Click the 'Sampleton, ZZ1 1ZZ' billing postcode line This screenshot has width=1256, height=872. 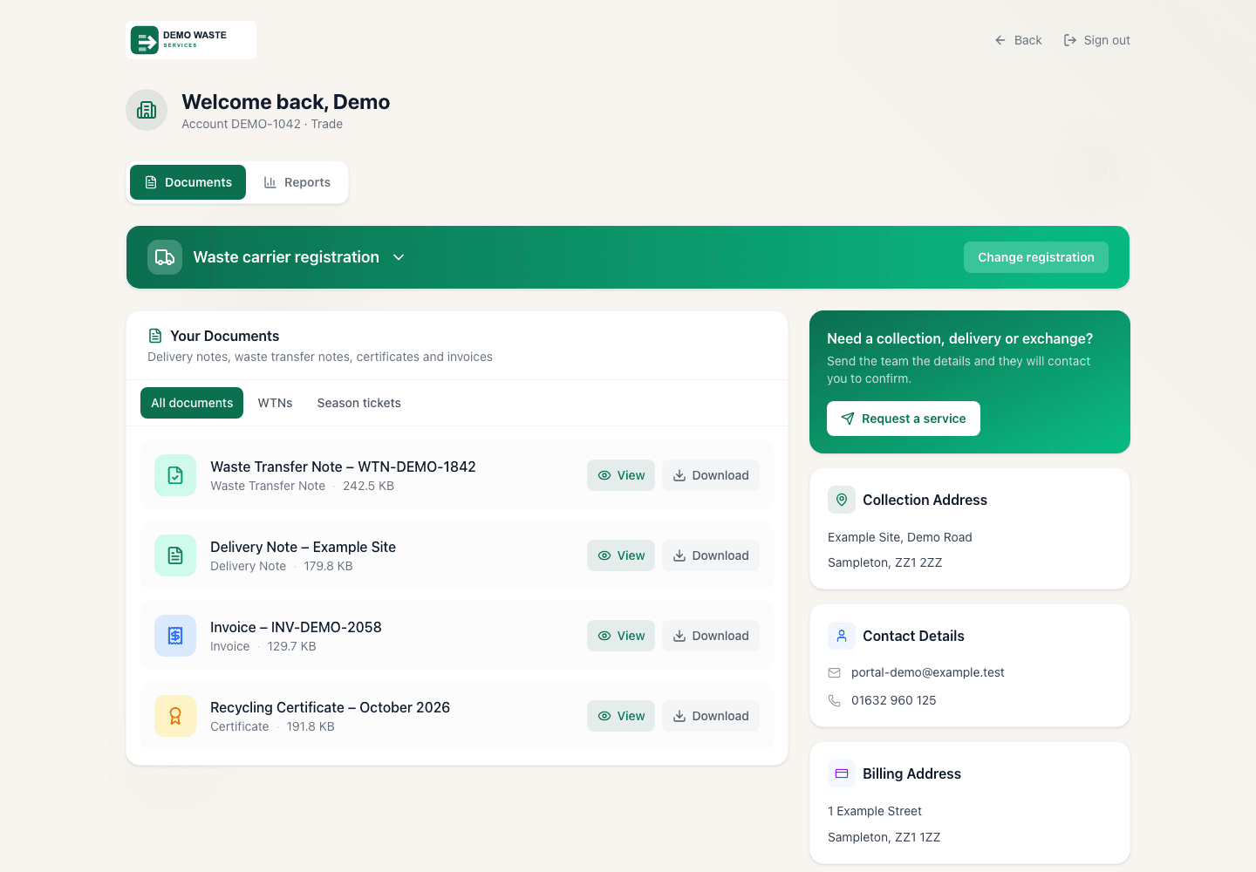click(884, 837)
